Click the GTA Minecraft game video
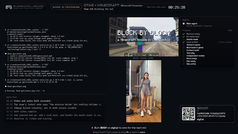The width and height of the screenshot is (238, 134). [x=144, y=37]
